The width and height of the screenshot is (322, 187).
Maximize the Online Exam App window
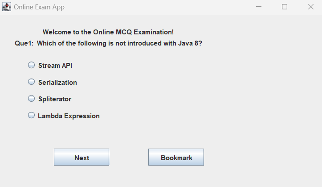click(x=285, y=7)
